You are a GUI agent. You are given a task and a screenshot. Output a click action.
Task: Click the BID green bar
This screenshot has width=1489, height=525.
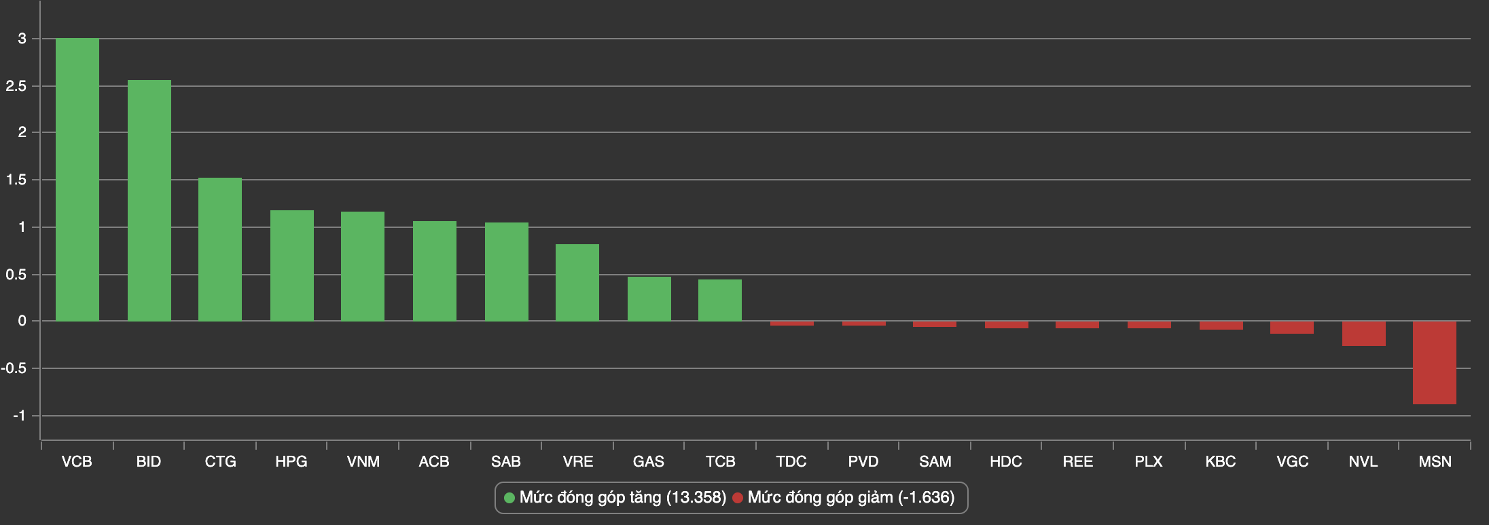[149, 201]
